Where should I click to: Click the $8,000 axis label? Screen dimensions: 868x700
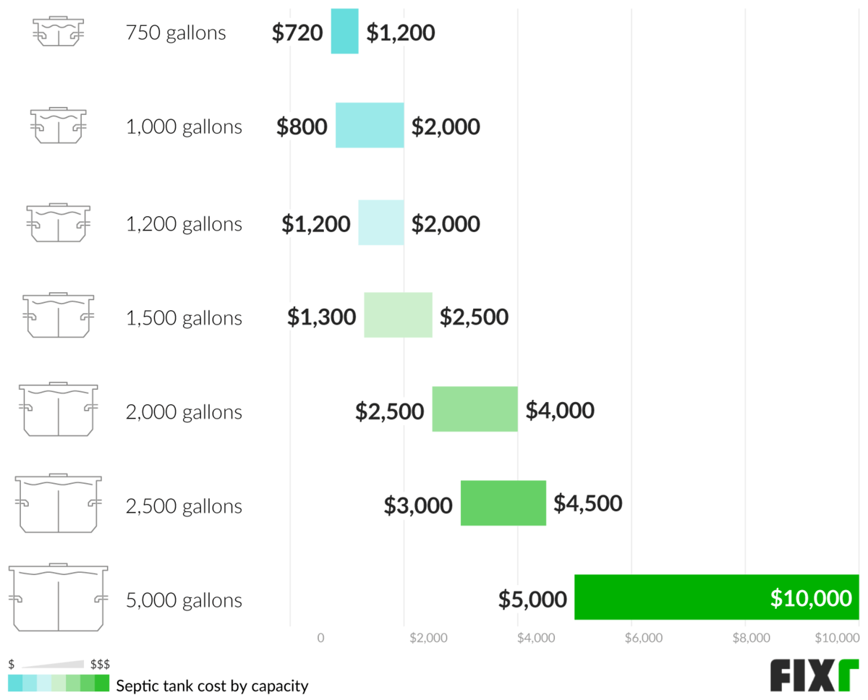(751, 638)
